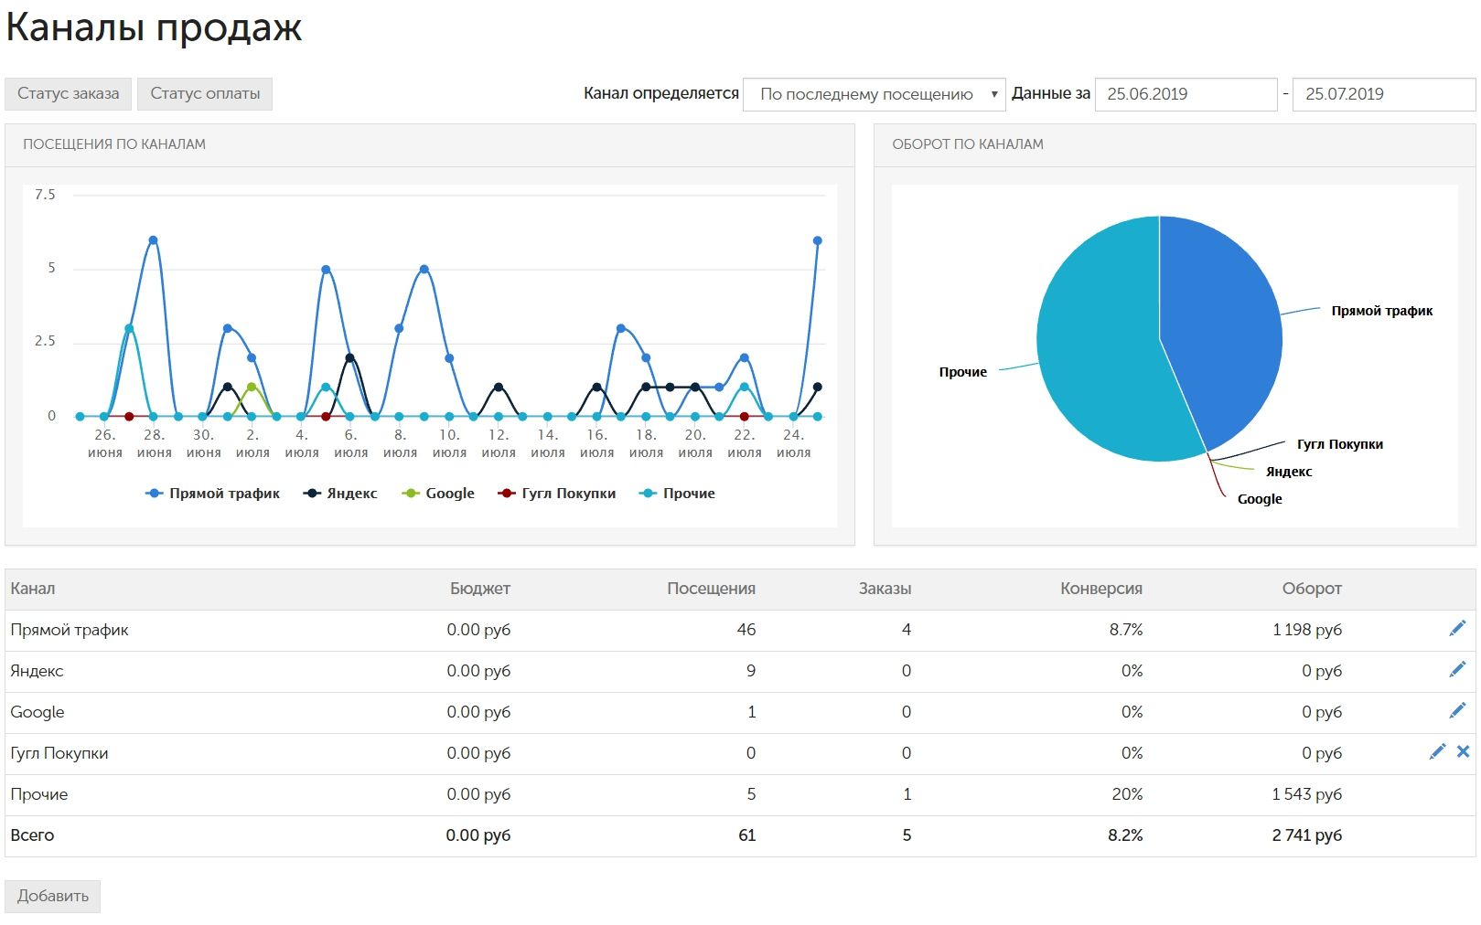This screenshot has height=925, width=1481.
Task: Edit the Google channel row
Action: [1457, 710]
